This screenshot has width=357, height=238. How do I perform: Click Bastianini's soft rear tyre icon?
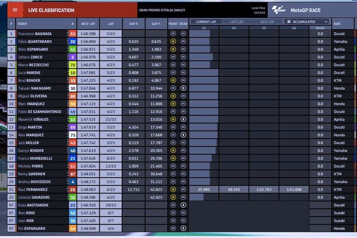tap(183, 205)
